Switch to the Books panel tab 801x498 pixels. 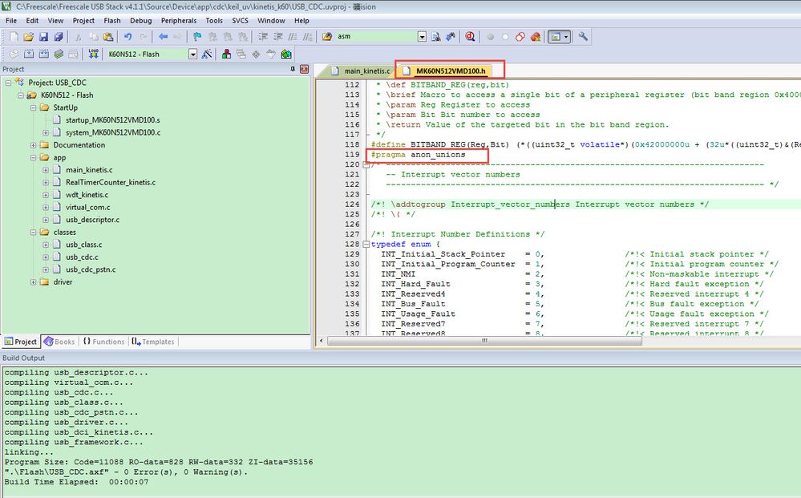(x=60, y=342)
